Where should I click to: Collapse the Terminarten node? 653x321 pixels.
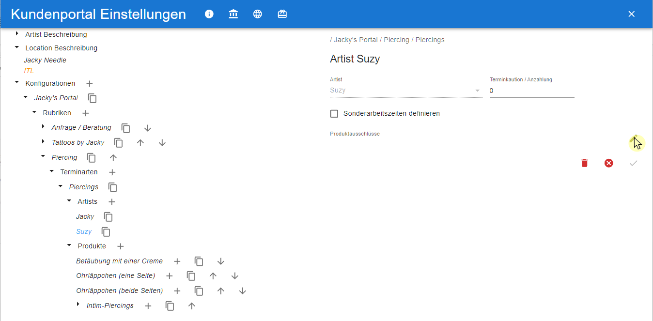(52, 171)
